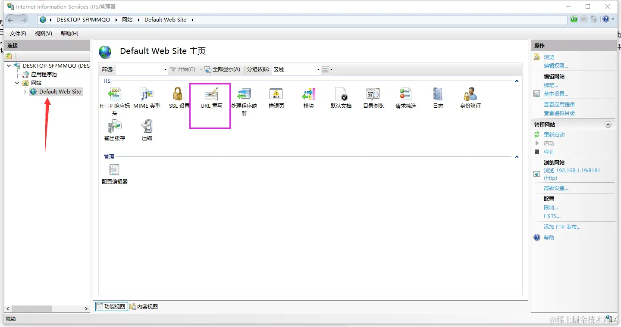Open the 模块 feature icon
The height and width of the screenshot is (327, 621).
309,98
